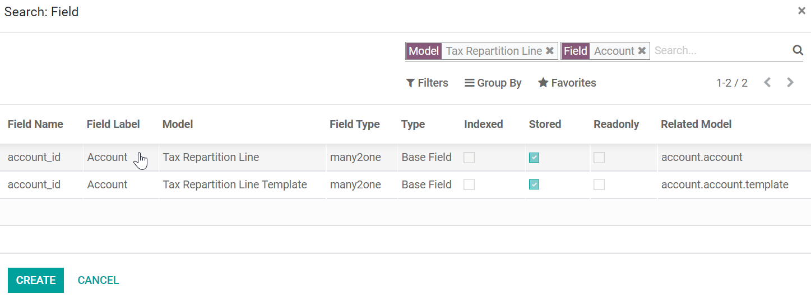Go to previous page of results
Image resolution: width=811 pixels, height=299 pixels.
click(x=767, y=83)
